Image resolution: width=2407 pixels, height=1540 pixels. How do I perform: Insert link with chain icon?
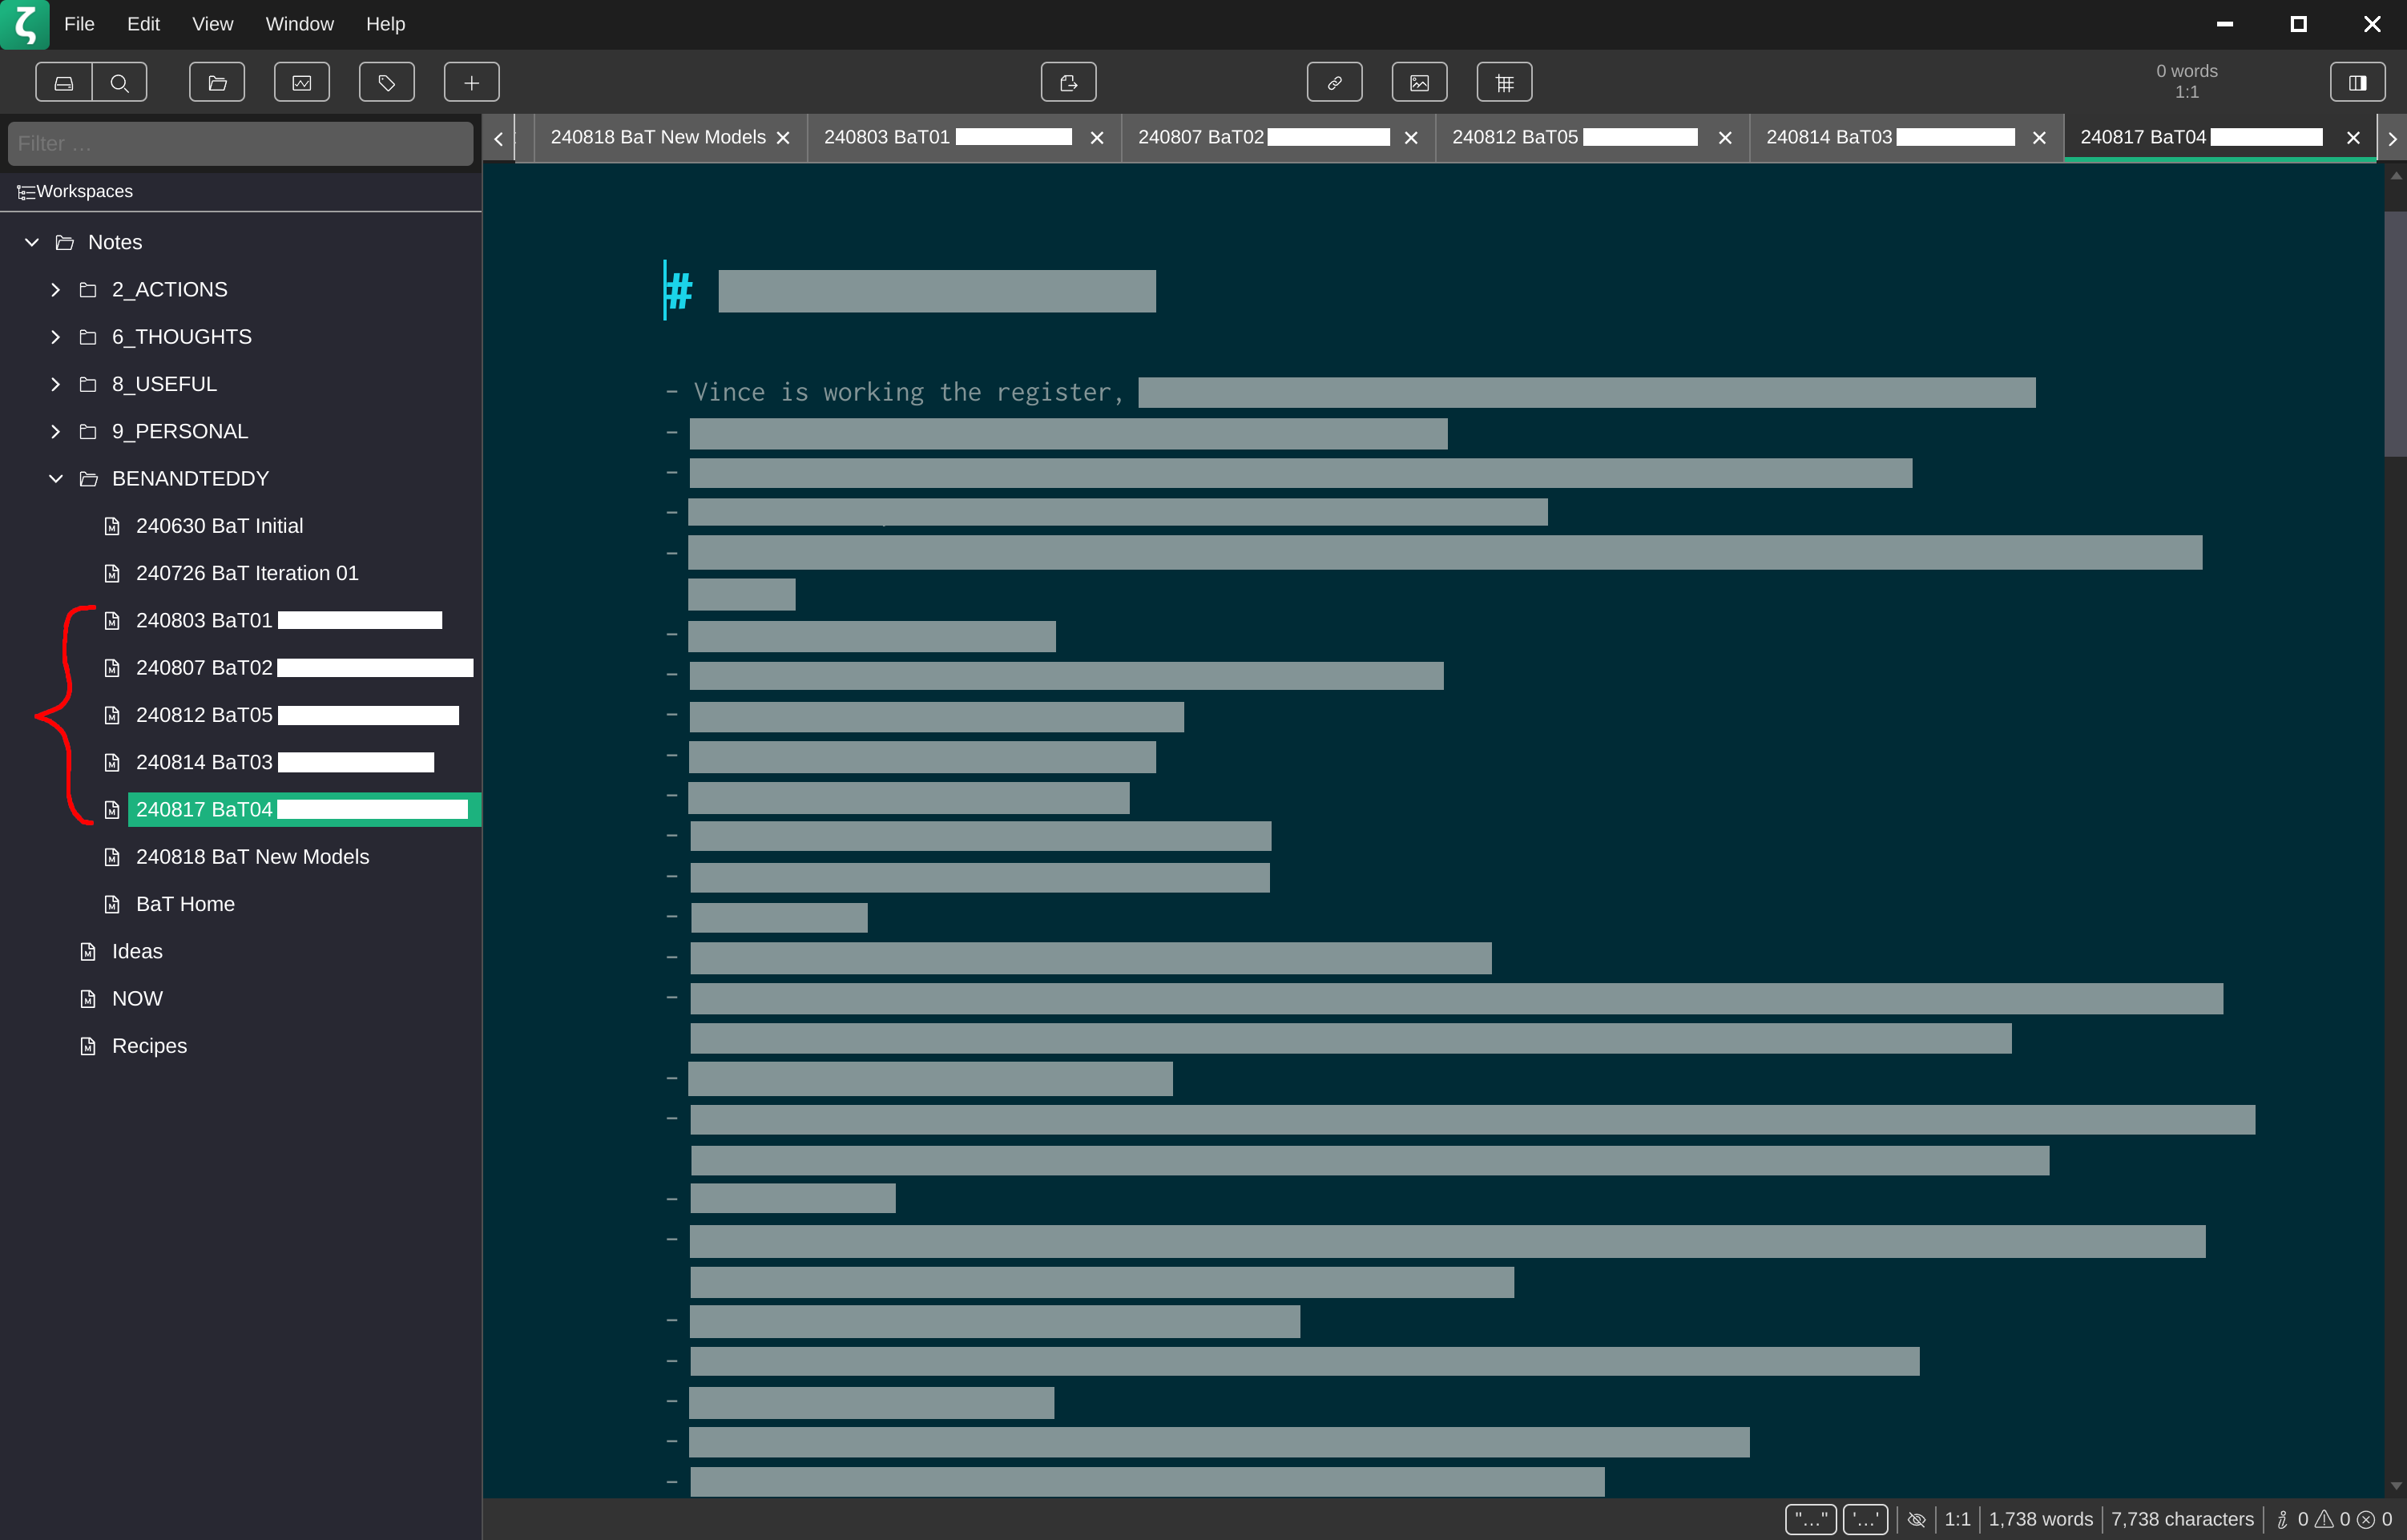pyautogui.click(x=1334, y=82)
